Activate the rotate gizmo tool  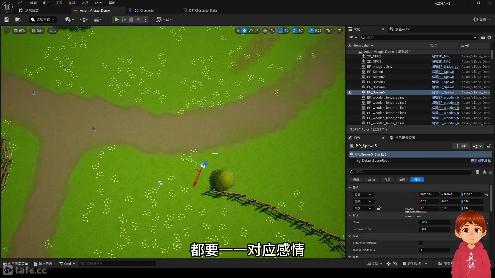pos(251,31)
